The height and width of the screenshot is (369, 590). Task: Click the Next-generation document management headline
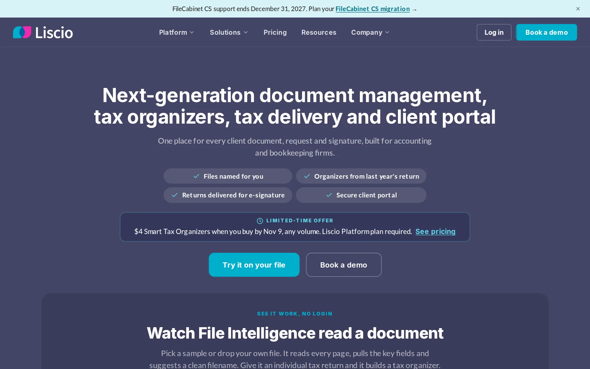(x=295, y=106)
